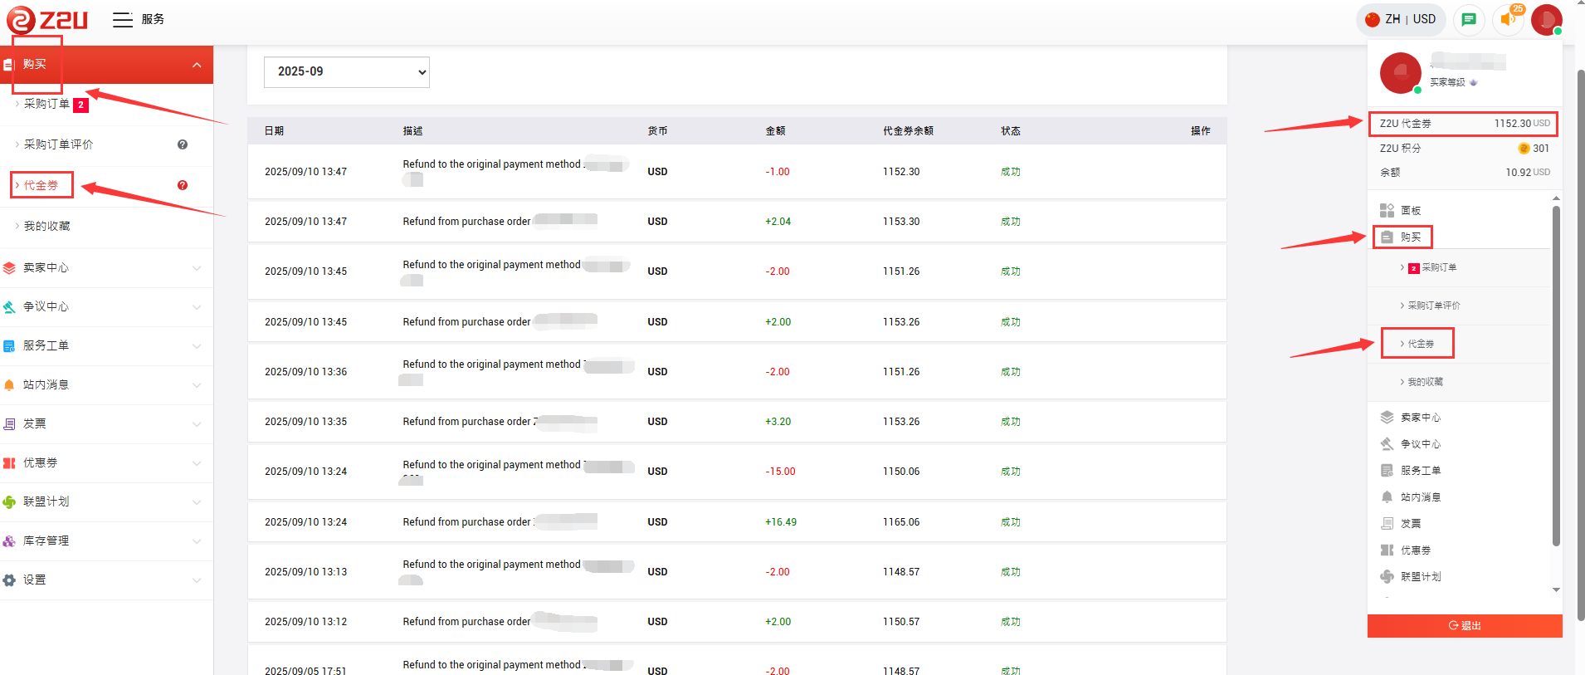The width and height of the screenshot is (1585, 675).
Task: Click the help icon next to 代金券
Action: coord(183,185)
